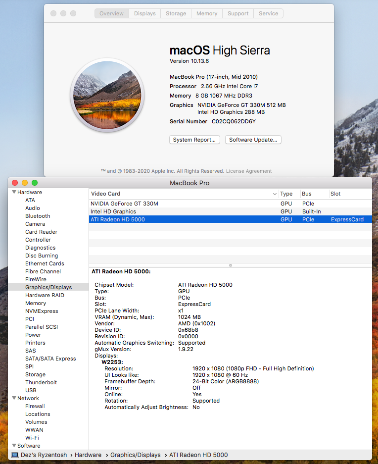Select the ATI Radeon HD 5000 row
This screenshot has height=464, width=378.
point(231,219)
